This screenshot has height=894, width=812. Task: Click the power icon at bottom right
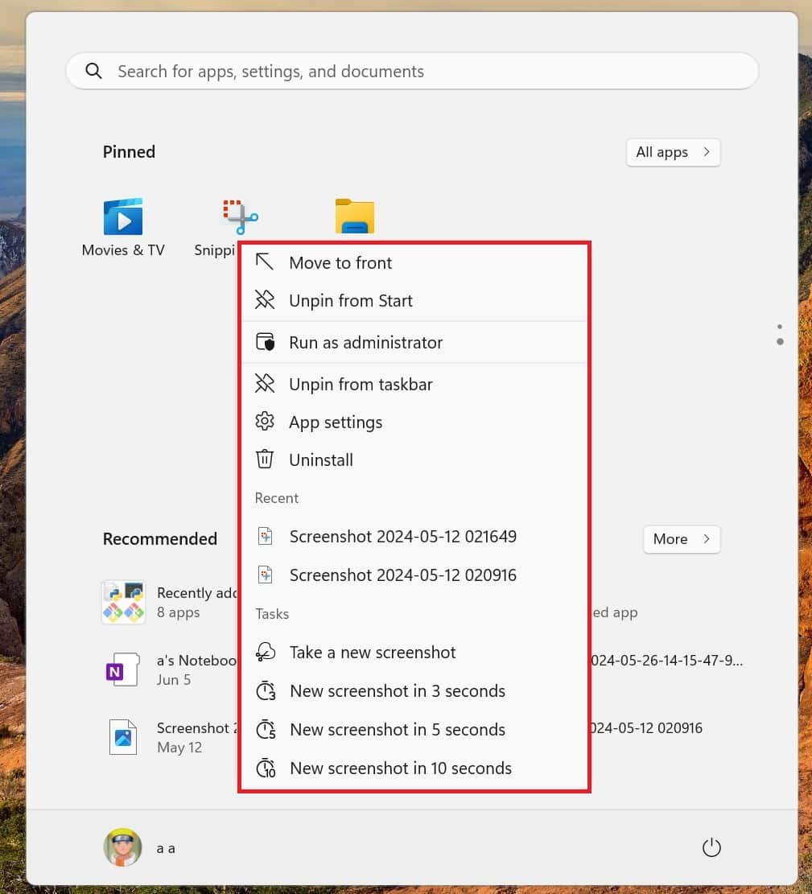pos(711,847)
